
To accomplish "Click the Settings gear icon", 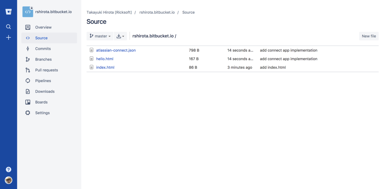I will click(28, 113).
